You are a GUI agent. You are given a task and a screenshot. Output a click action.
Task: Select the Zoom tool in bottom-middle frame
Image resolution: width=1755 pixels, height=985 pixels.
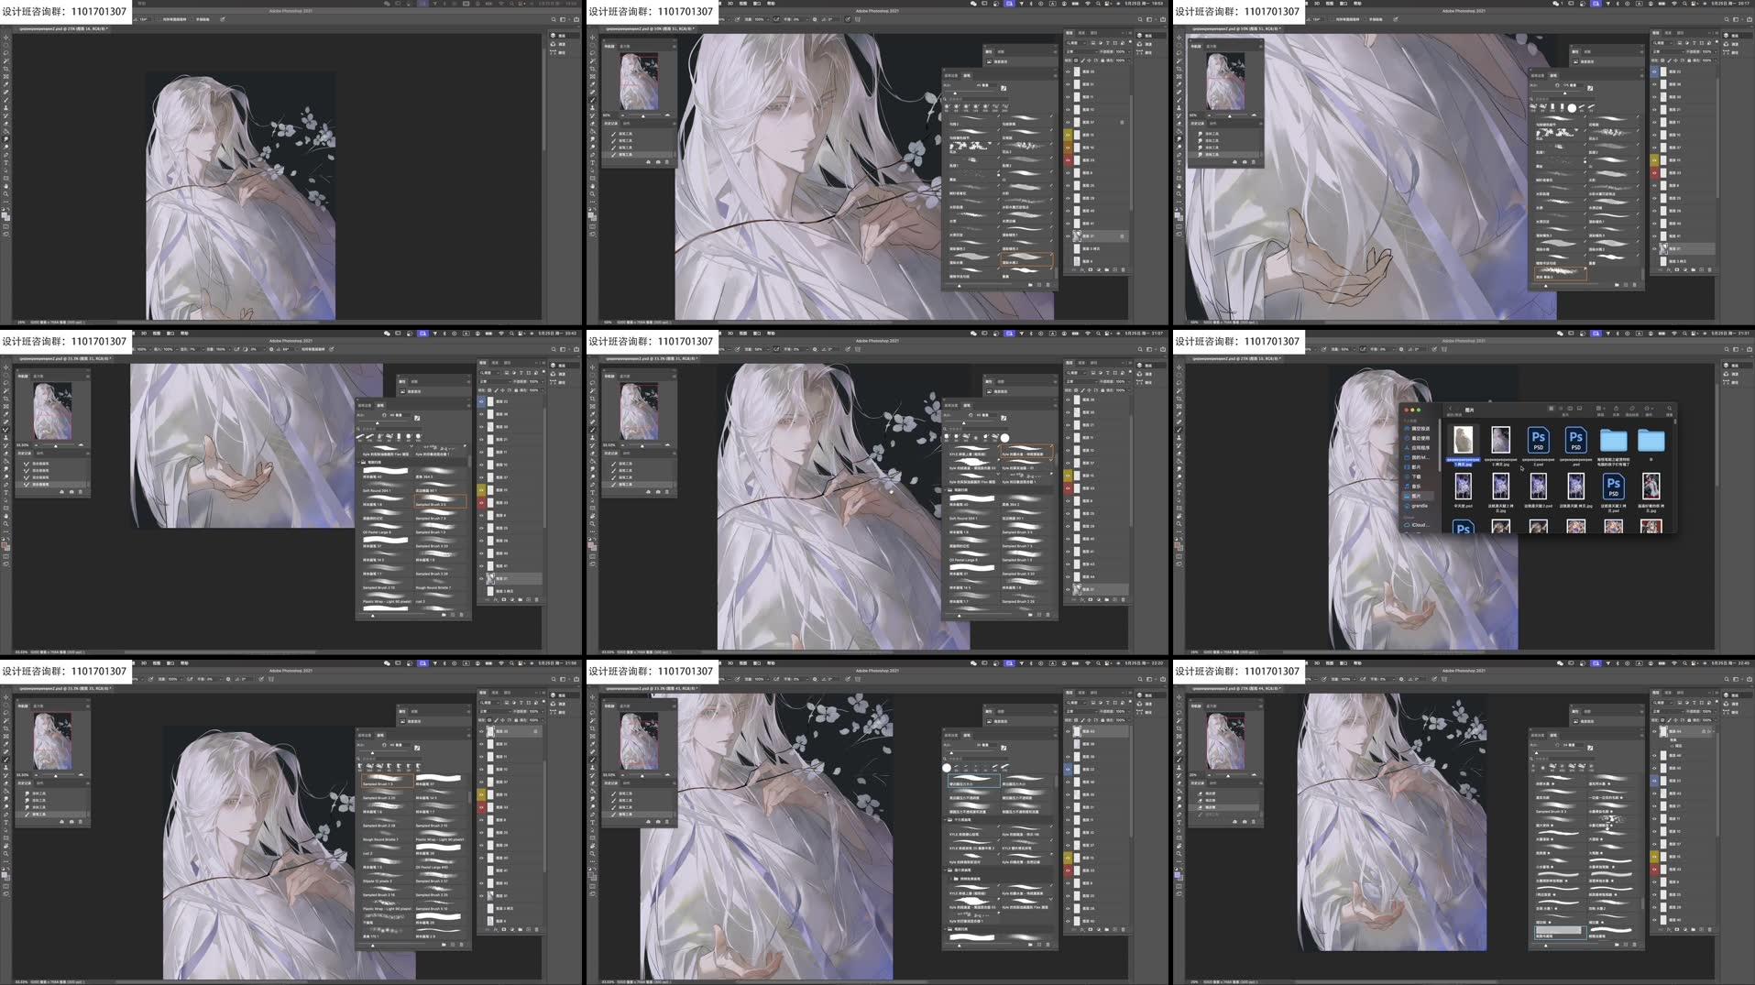click(592, 853)
